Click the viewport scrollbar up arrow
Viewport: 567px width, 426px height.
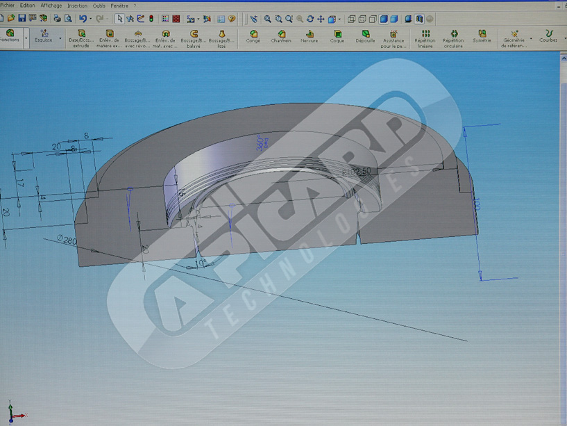564,58
